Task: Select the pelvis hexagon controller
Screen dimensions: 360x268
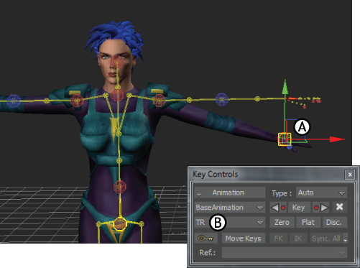Action: click(x=119, y=224)
